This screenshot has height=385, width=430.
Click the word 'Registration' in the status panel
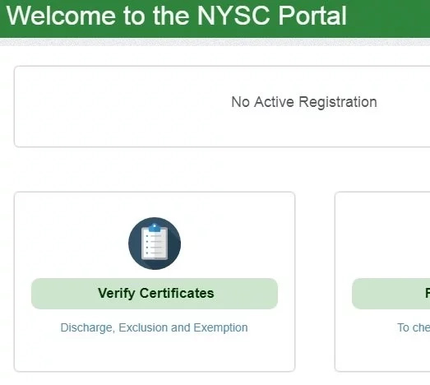tap(338, 102)
